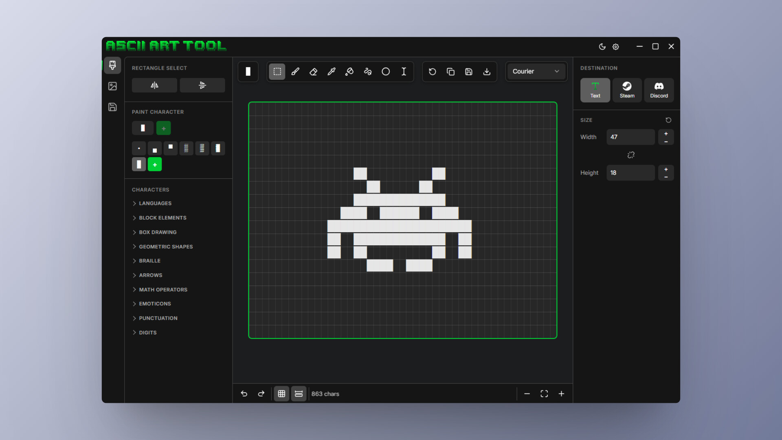Redo the last action

coord(261,394)
